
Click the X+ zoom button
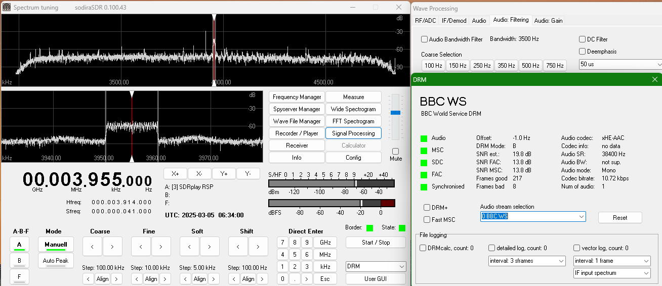pos(175,173)
